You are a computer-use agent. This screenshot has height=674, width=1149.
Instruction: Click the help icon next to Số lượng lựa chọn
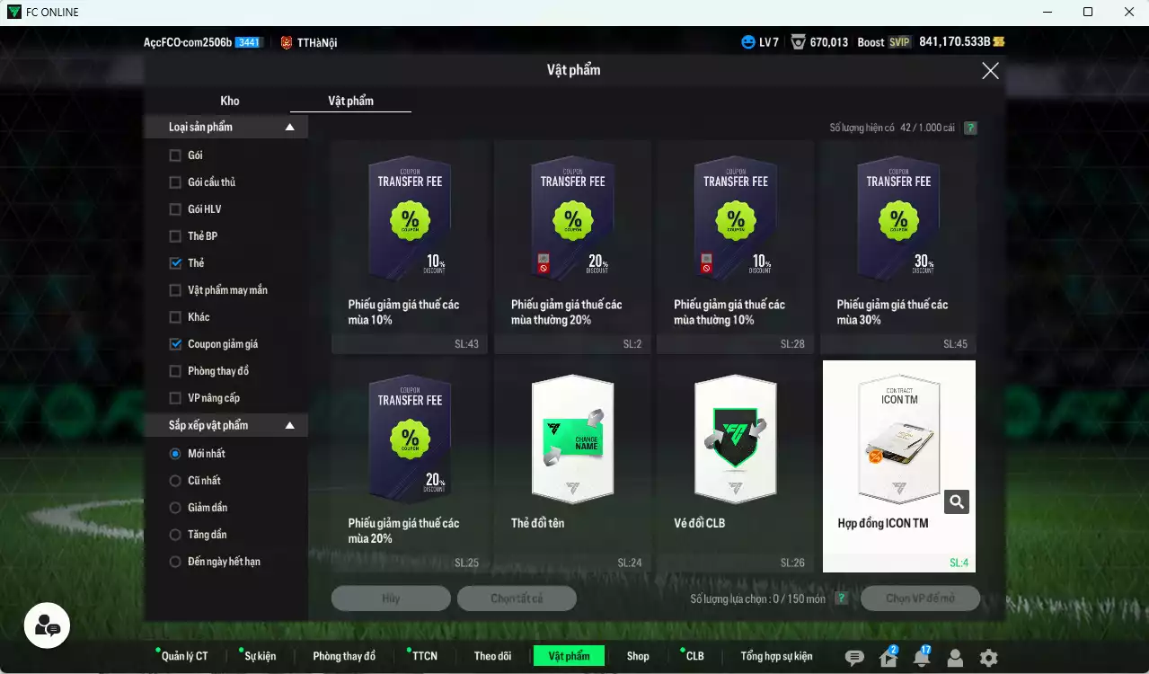(841, 599)
